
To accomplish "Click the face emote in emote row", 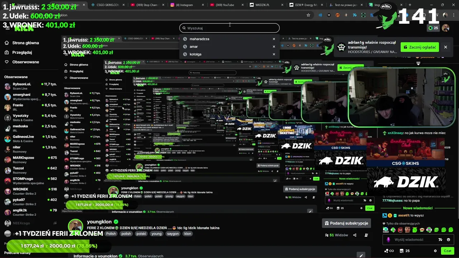I will [408, 230].
